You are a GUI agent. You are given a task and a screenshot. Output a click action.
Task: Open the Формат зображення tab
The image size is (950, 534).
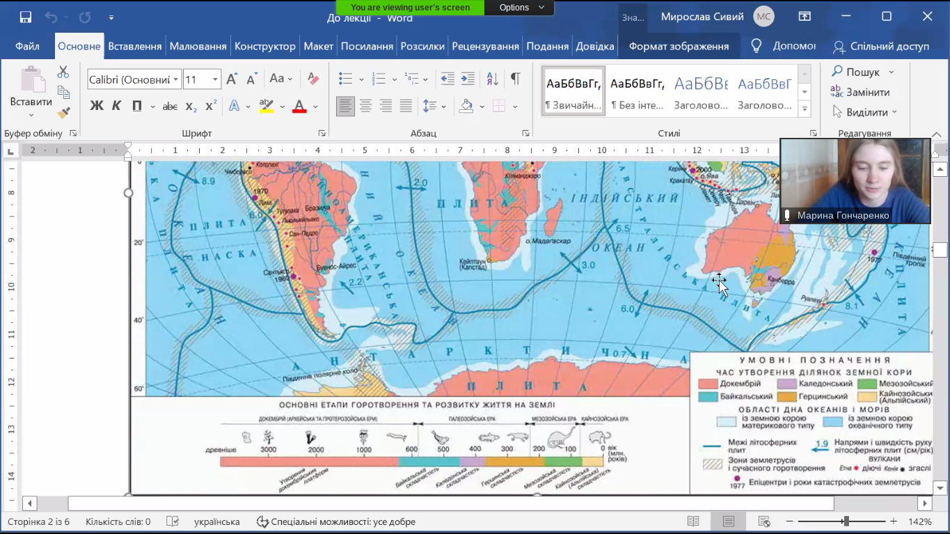(x=679, y=46)
